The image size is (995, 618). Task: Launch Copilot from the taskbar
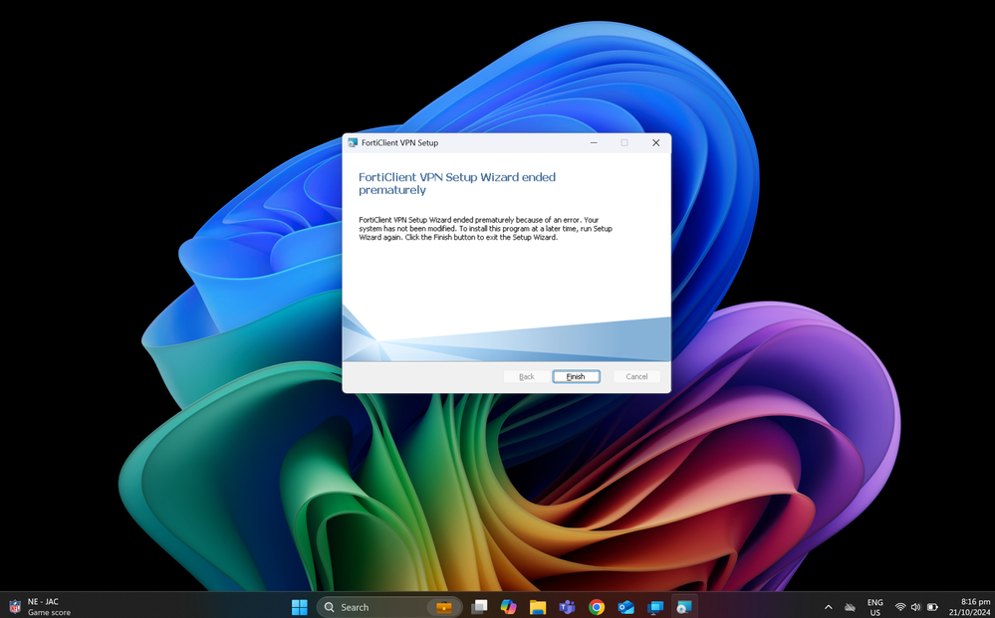(508, 607)
